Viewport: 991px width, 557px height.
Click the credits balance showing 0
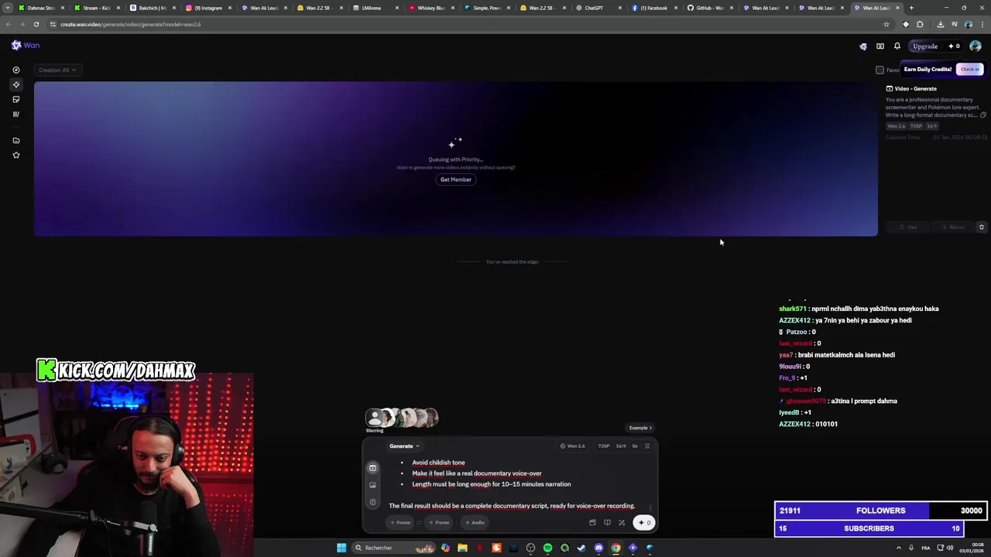coord(954,46)
